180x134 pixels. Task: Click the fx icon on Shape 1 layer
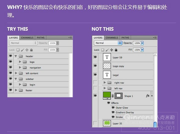tap(148, 96)
